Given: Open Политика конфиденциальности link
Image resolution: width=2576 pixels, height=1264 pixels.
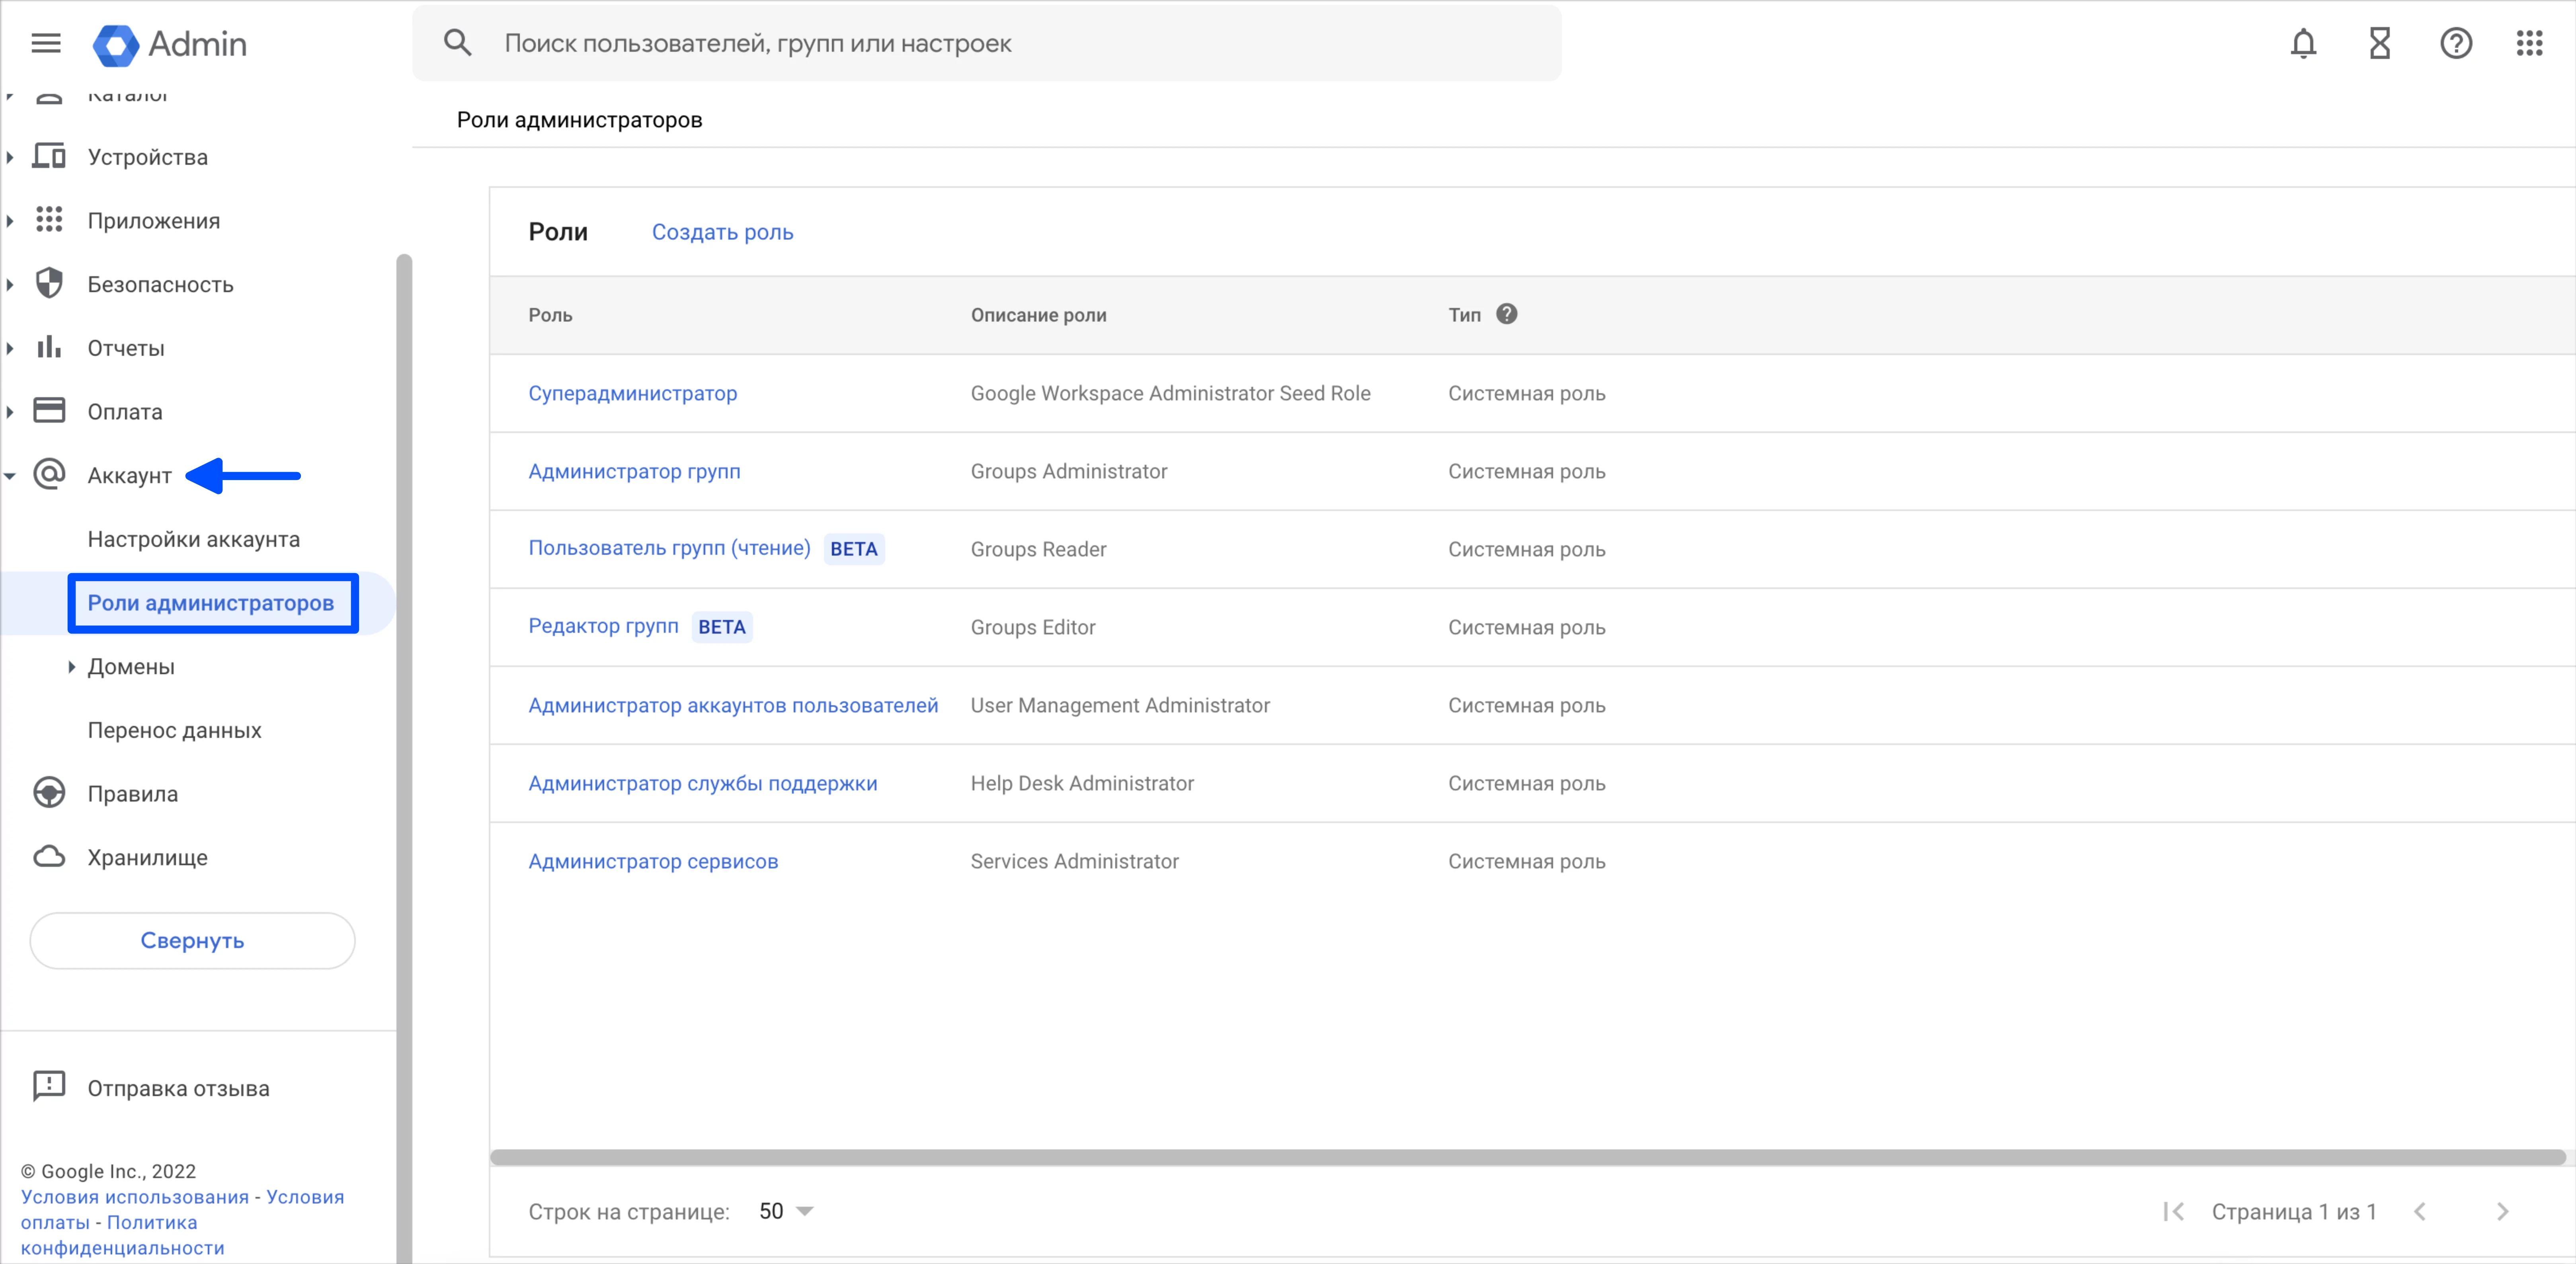Looking at the screenshot, I should [123, 1235].
